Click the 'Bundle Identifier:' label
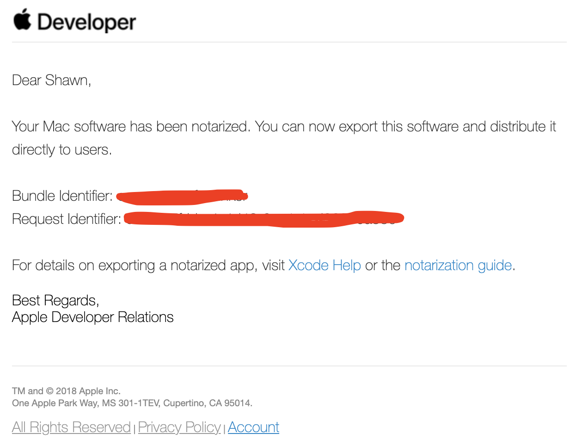The width and height of the screenshot is (576, 446). pyautogui.click(x=62, y=196)
